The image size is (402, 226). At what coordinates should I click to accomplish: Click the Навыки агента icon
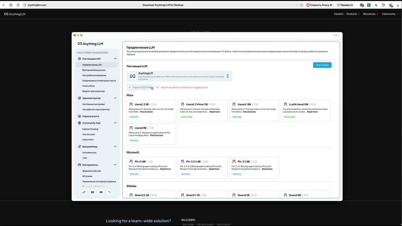coord(79,116)
